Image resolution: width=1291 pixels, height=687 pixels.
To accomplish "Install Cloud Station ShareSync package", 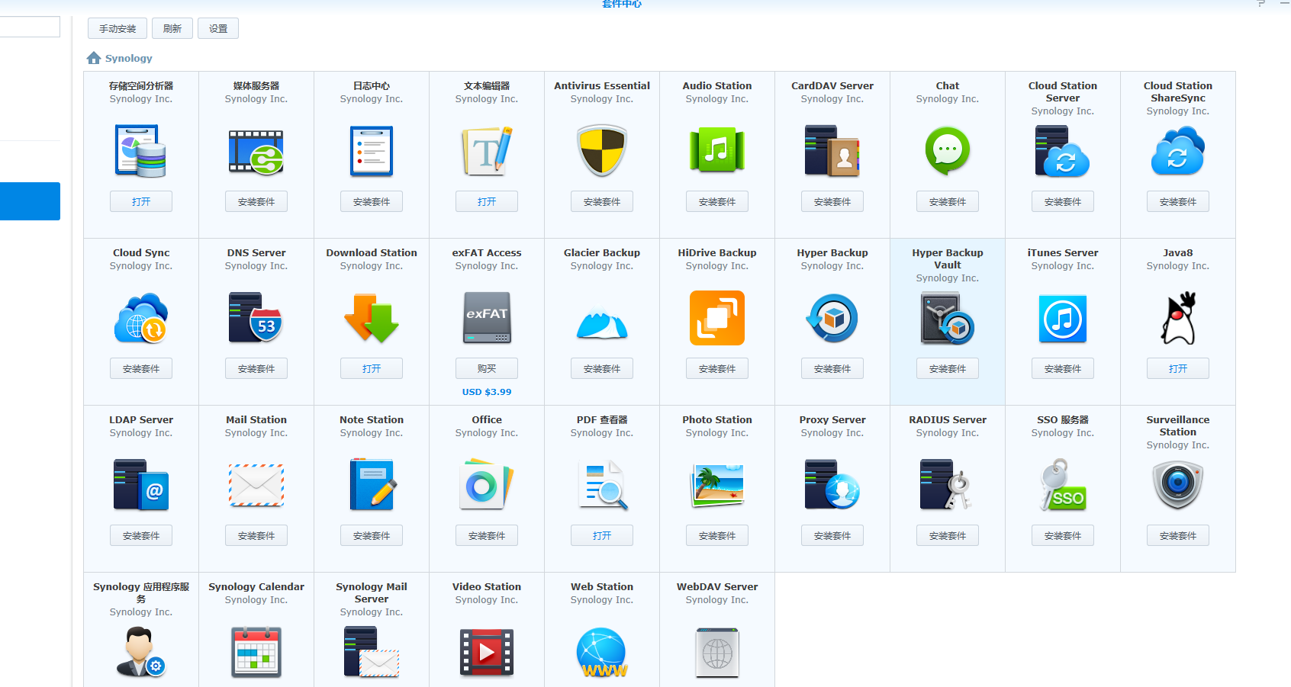I will [x=1178, y=201].
